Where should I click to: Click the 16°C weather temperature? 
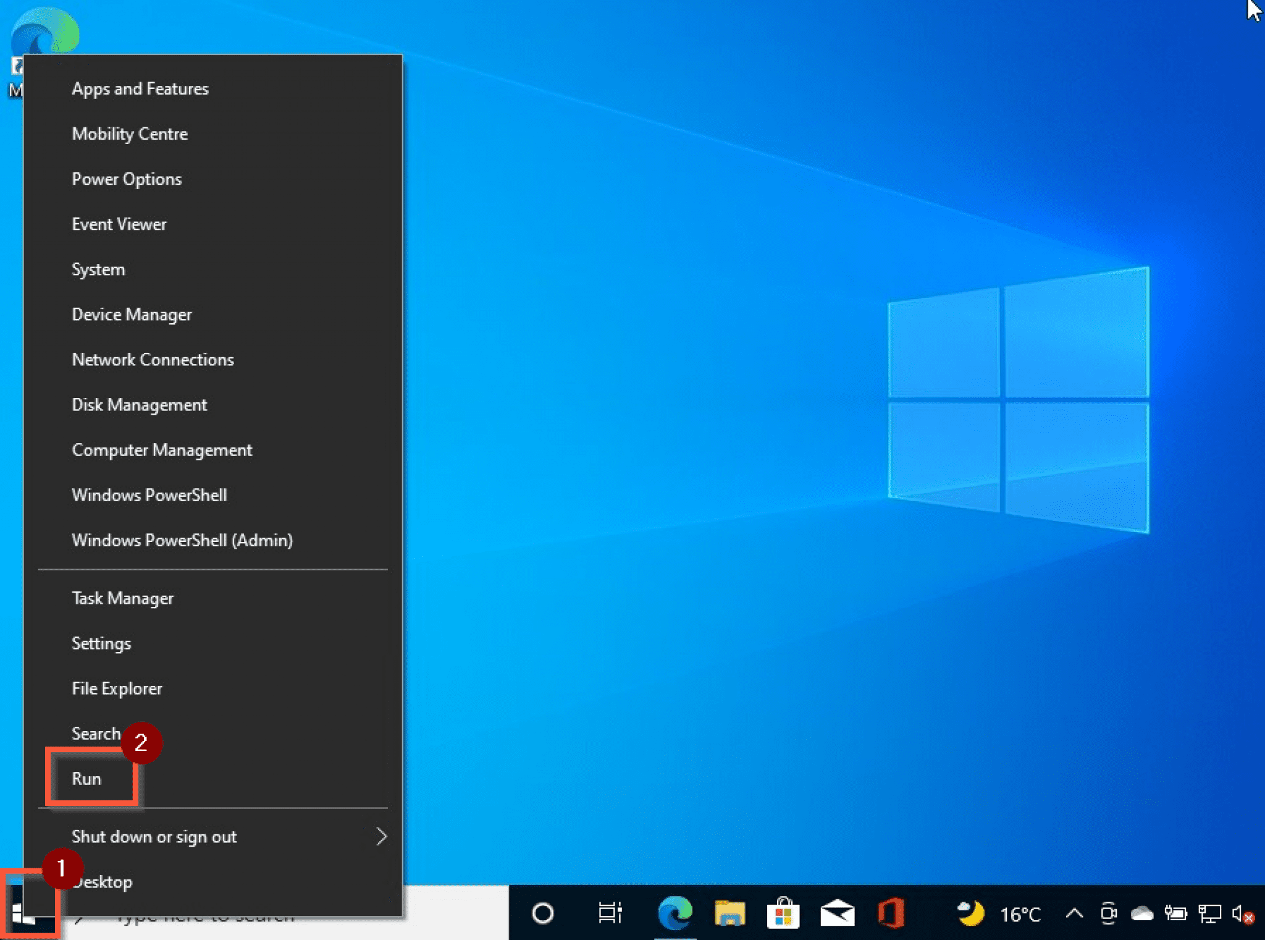(1020, 915)
